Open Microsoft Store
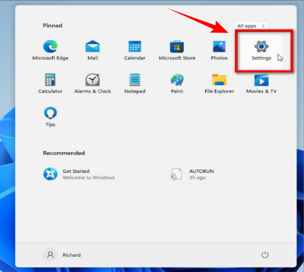This screenshot has width=304, height=272. [x=177, y=50]
